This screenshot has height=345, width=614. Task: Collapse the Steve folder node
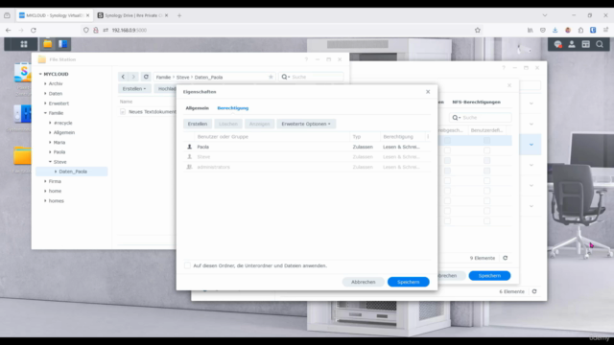(50, 162)
